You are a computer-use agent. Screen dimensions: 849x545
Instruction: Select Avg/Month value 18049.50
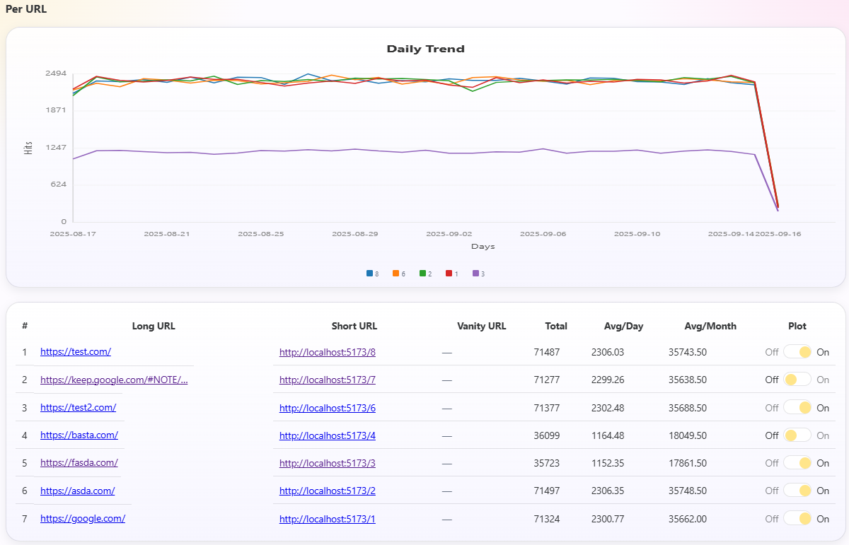[688, 435]
